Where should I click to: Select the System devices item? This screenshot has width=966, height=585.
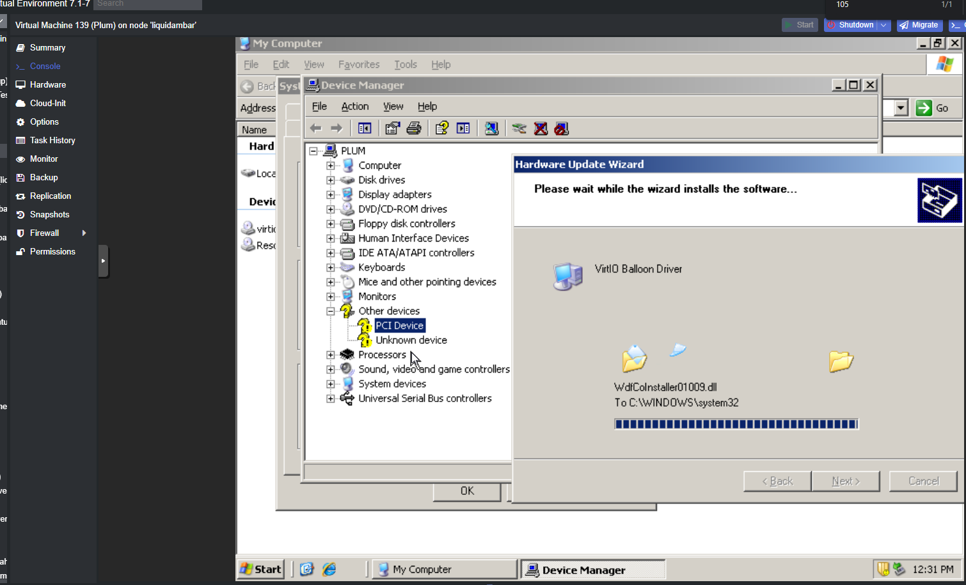(x=392, y=384)
